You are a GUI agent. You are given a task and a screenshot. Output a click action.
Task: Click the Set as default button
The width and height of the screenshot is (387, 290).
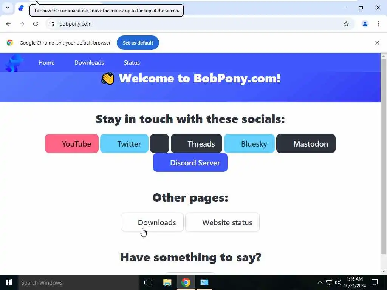pos(138,43)
